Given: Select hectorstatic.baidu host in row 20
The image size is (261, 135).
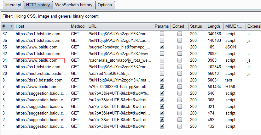Looking at the screenshot, I should coord(41,74).
